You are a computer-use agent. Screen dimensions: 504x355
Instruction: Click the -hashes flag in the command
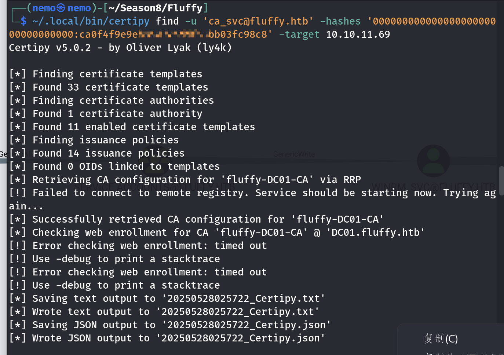click(x=340, y=21)
